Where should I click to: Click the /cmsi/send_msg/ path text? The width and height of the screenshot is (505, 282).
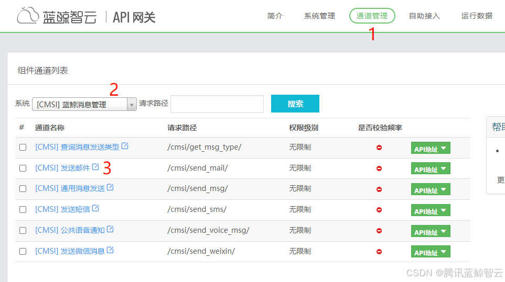point(197,188)
